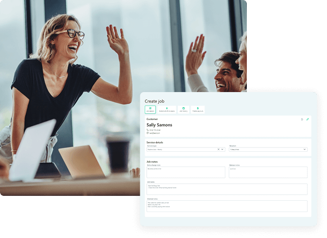The image size is (327, 238).
Task: Select the Internal notes text area
Action: (x=227, y=206)
